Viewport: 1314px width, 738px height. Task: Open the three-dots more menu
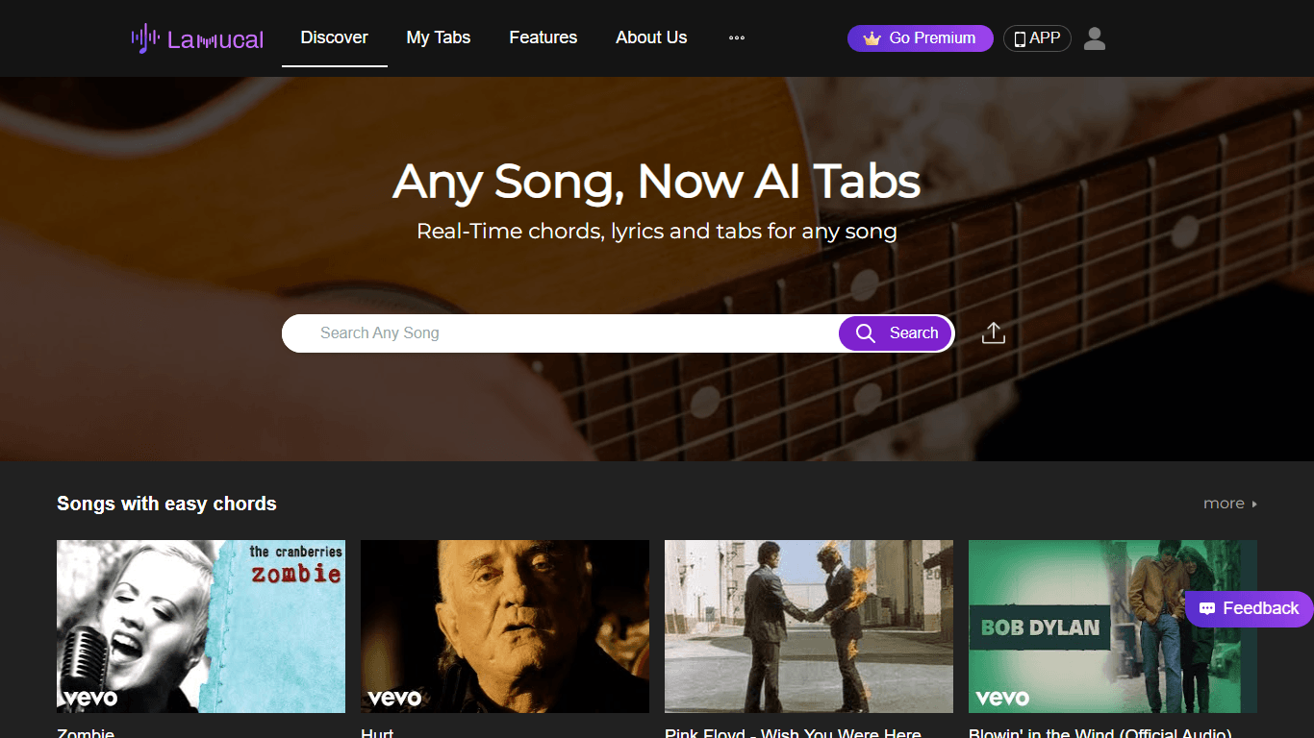737,38
